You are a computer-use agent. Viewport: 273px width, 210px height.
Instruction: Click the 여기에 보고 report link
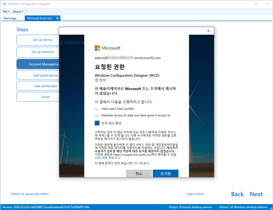[x=142, y=163]
